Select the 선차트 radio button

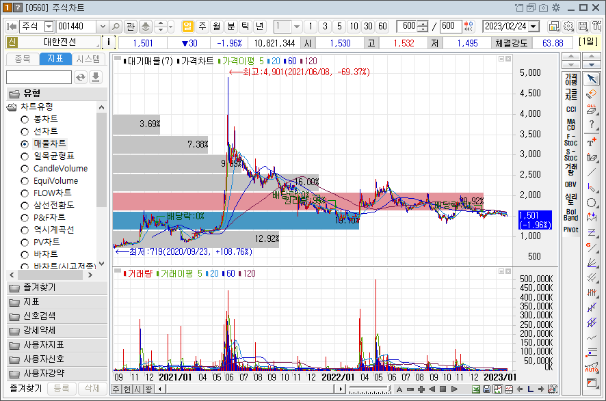pyautogui.click(x=25, y=132)
